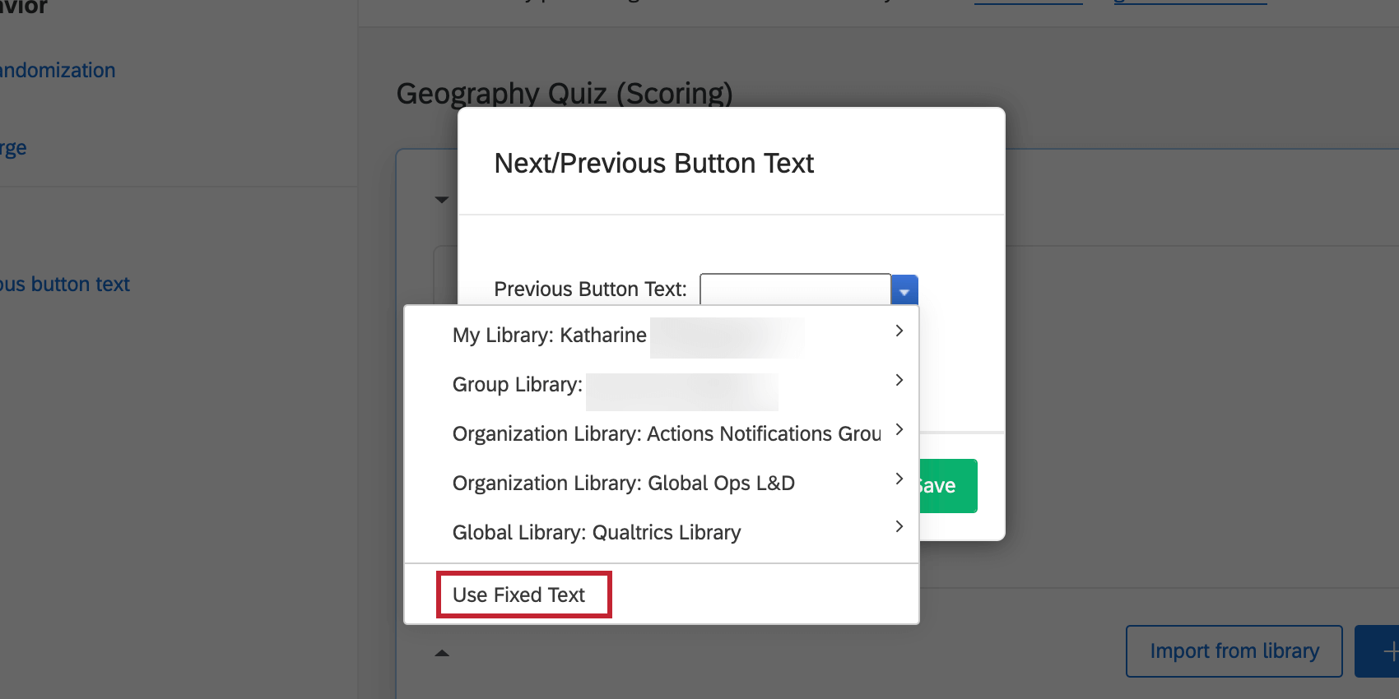Click the chevron beside Global Library: Qualtrics Library

coord(899,526)
